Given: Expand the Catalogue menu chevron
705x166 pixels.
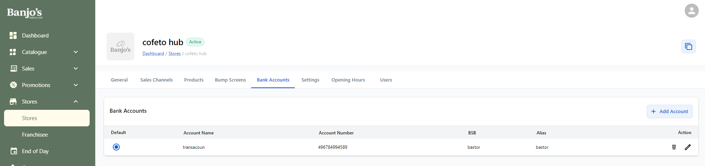Looking at the screenshot, I should pos(76,52).
